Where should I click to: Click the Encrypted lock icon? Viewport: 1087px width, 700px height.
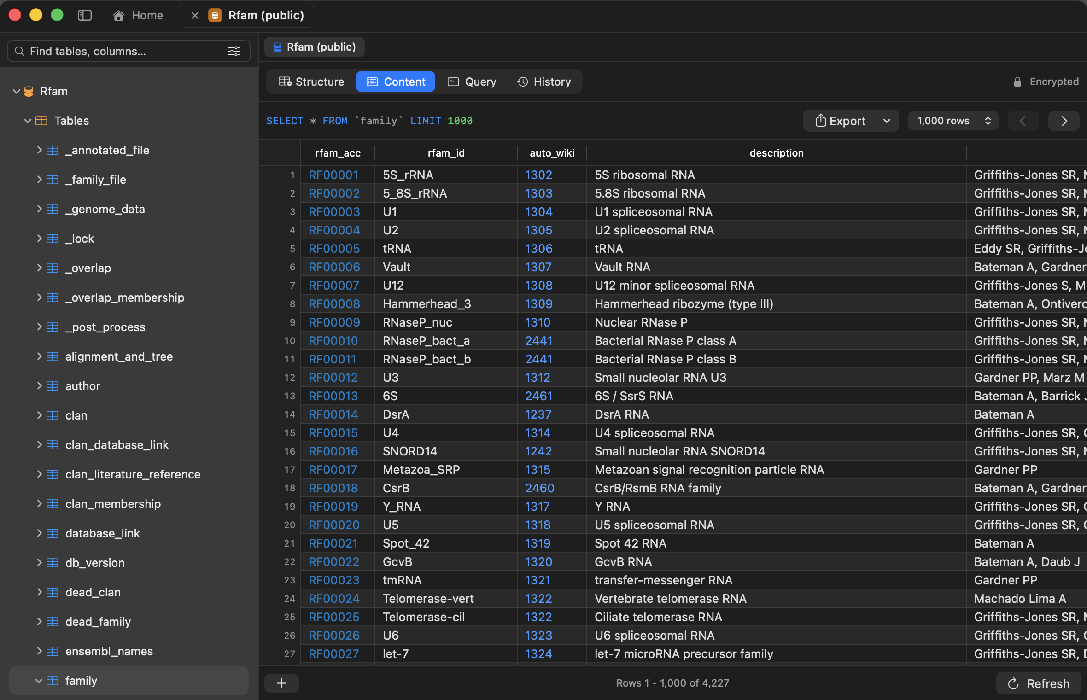[1017, 82]
